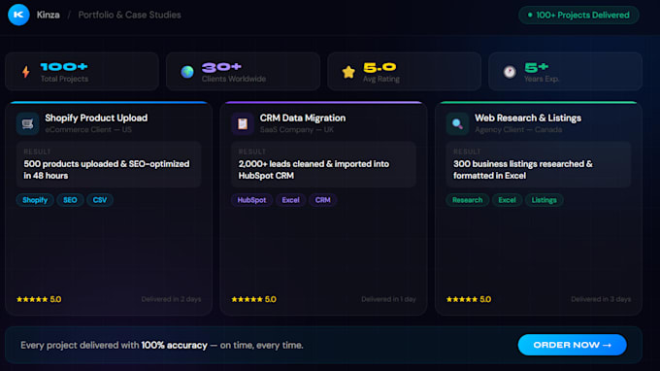This screenshot has width=660, height=371.
Task: Open the Shopify Product Upload case title
Action: (x=96, y=118)
